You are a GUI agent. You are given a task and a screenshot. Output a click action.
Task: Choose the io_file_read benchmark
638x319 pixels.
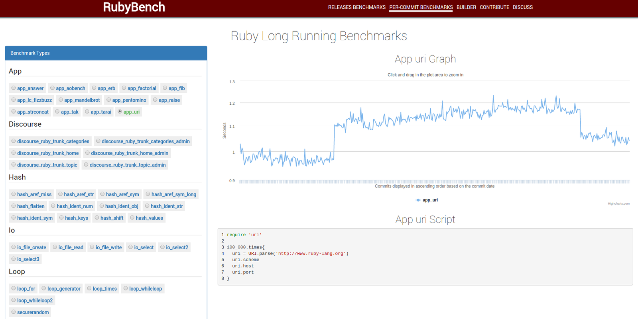pos(68,247)
